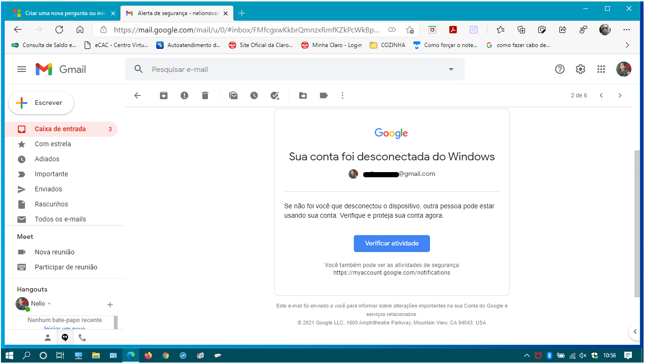
Task: Archive the email with the archive icon
Action: [164, 95]
